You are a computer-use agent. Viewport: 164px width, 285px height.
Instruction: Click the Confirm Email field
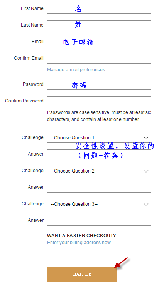point(99,58)
